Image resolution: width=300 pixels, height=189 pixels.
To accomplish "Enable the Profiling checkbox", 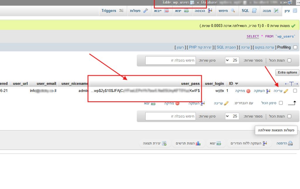I will pos(295,47).
